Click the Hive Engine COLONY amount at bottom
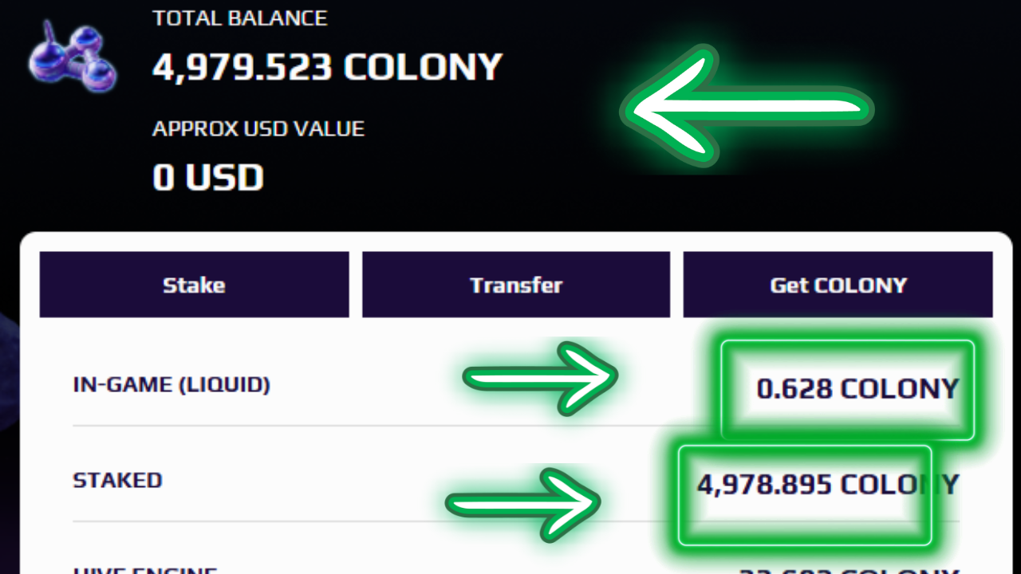 pos(847,569)
